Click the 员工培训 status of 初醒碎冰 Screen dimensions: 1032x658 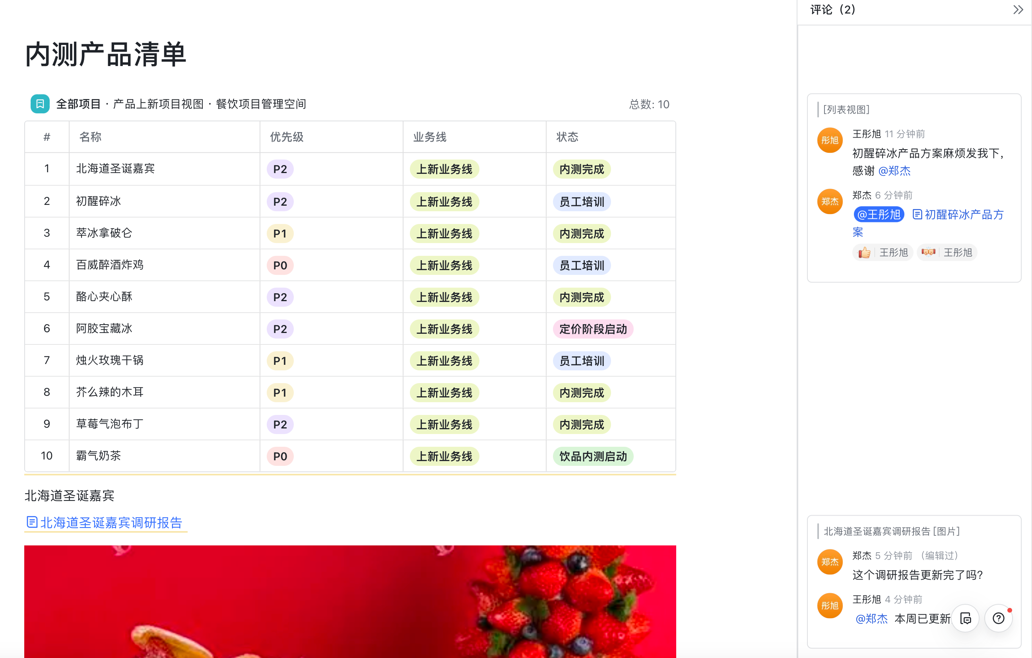tap(582, 202)
